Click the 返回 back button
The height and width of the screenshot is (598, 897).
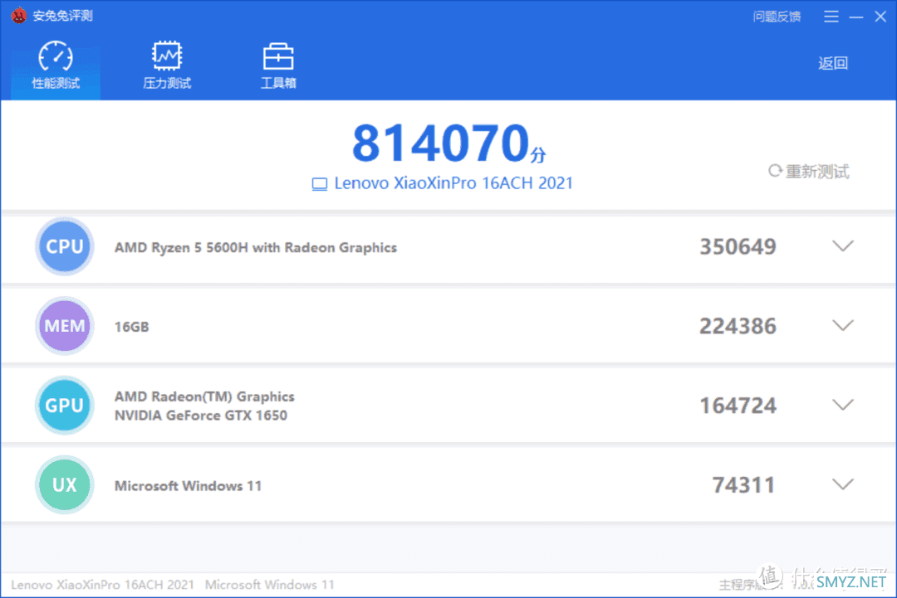833,63
